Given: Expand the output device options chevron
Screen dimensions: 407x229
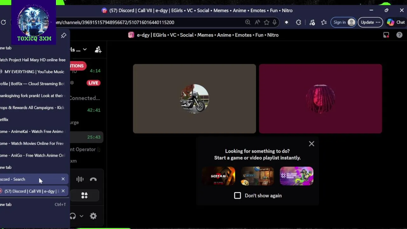Looking at the screenshot, I should pyautogui.click(x=81, y=216).
